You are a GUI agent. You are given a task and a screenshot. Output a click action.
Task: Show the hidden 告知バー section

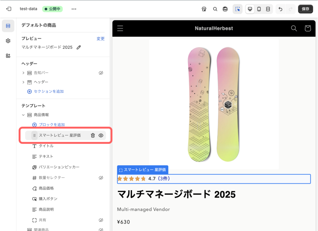pyautogui.click(x=101, y=73)
